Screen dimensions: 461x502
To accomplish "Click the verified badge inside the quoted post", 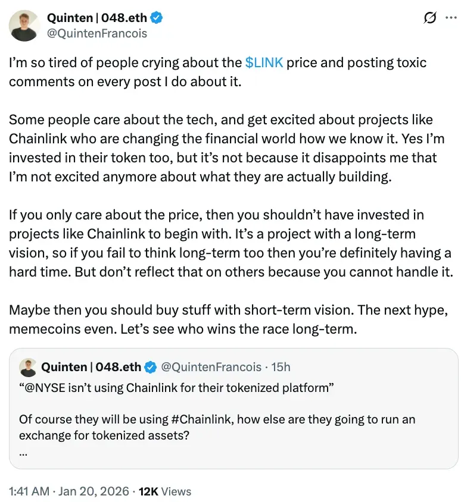I will [152, 367].
